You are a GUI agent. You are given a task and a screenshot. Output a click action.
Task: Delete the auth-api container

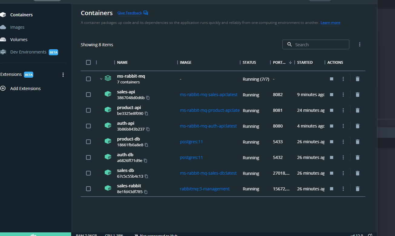[357, 126]
